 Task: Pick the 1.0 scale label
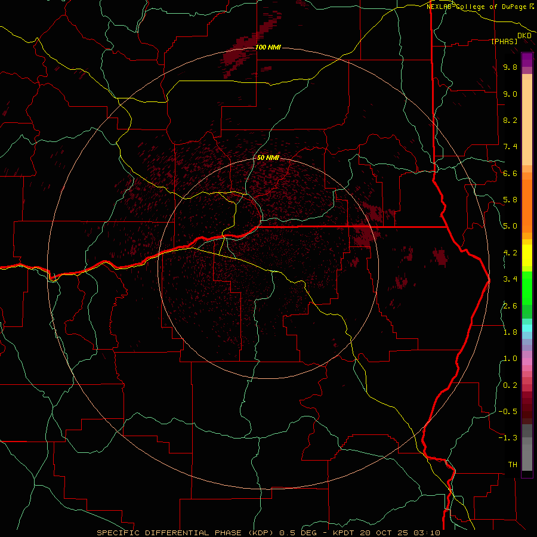(x=510, y=359)
